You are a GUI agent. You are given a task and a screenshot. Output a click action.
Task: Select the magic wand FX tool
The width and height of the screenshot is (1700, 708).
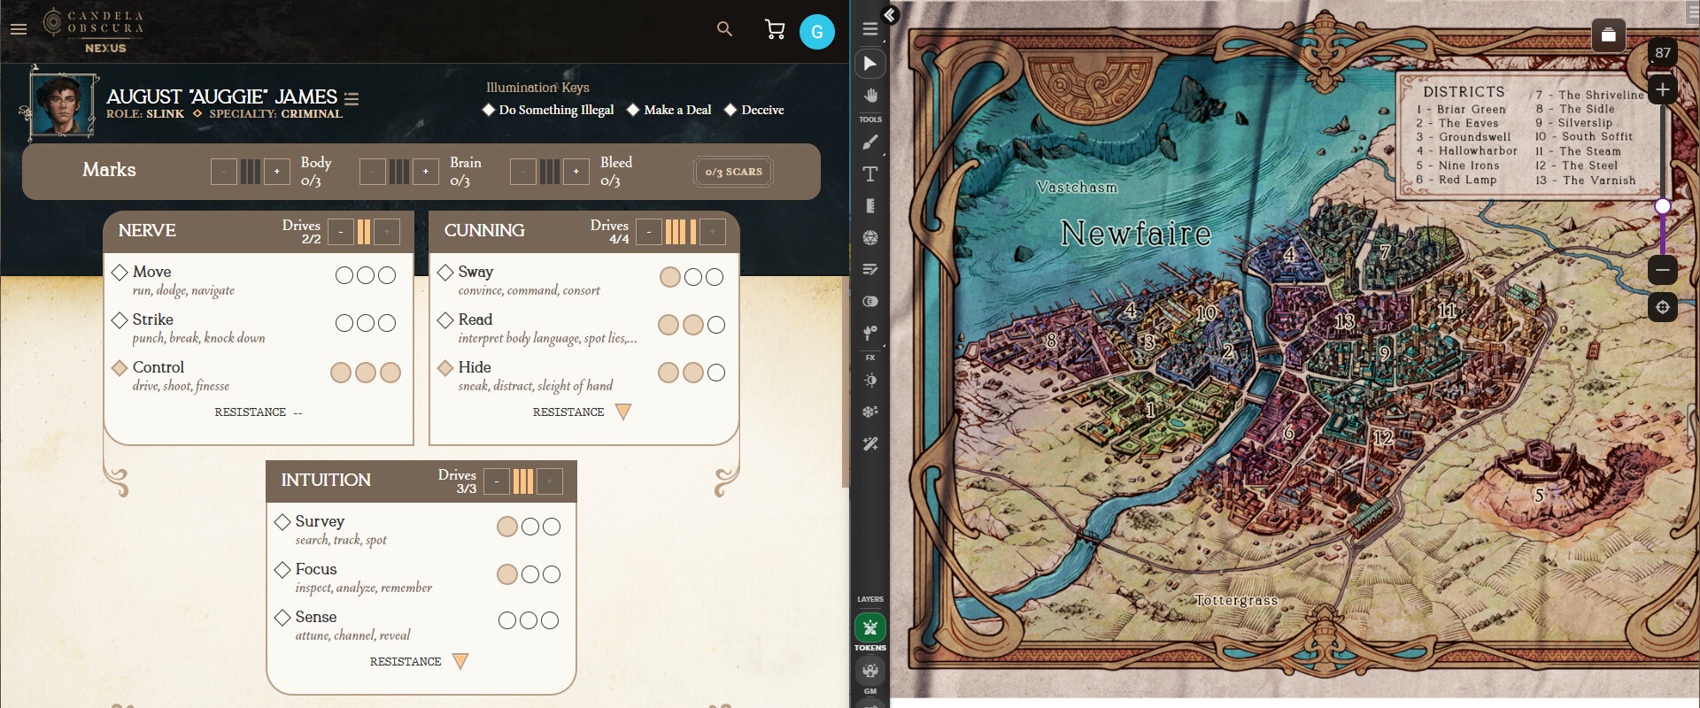tap(870, 443)
